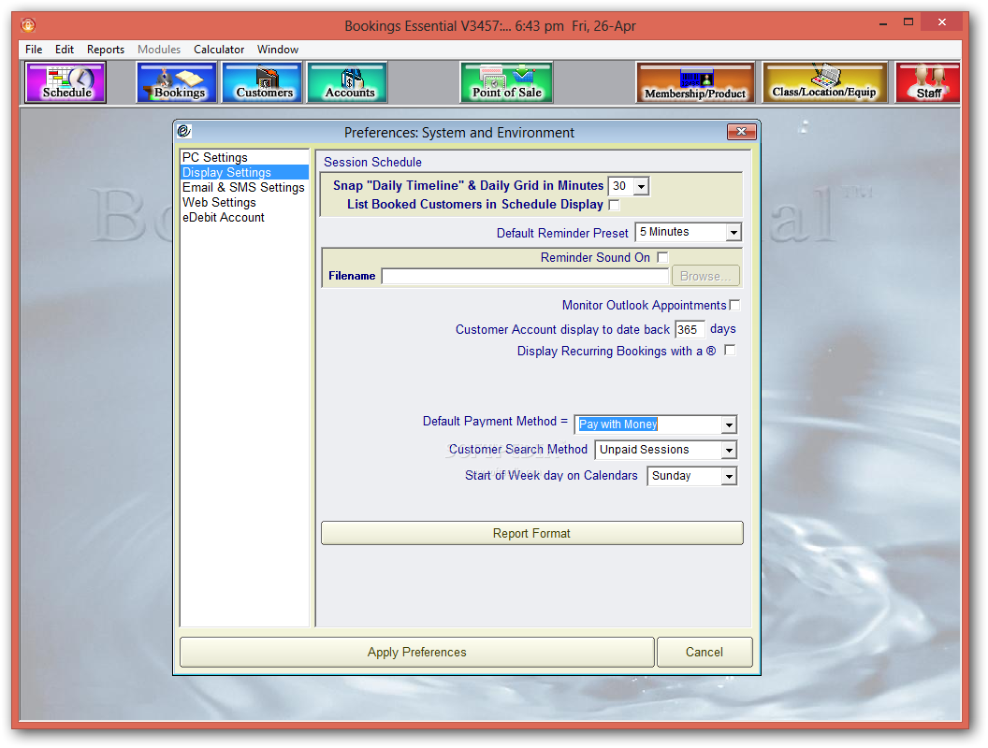Open the Calculator menu
This screenshot has width=988, height=748.
(219, 50)
